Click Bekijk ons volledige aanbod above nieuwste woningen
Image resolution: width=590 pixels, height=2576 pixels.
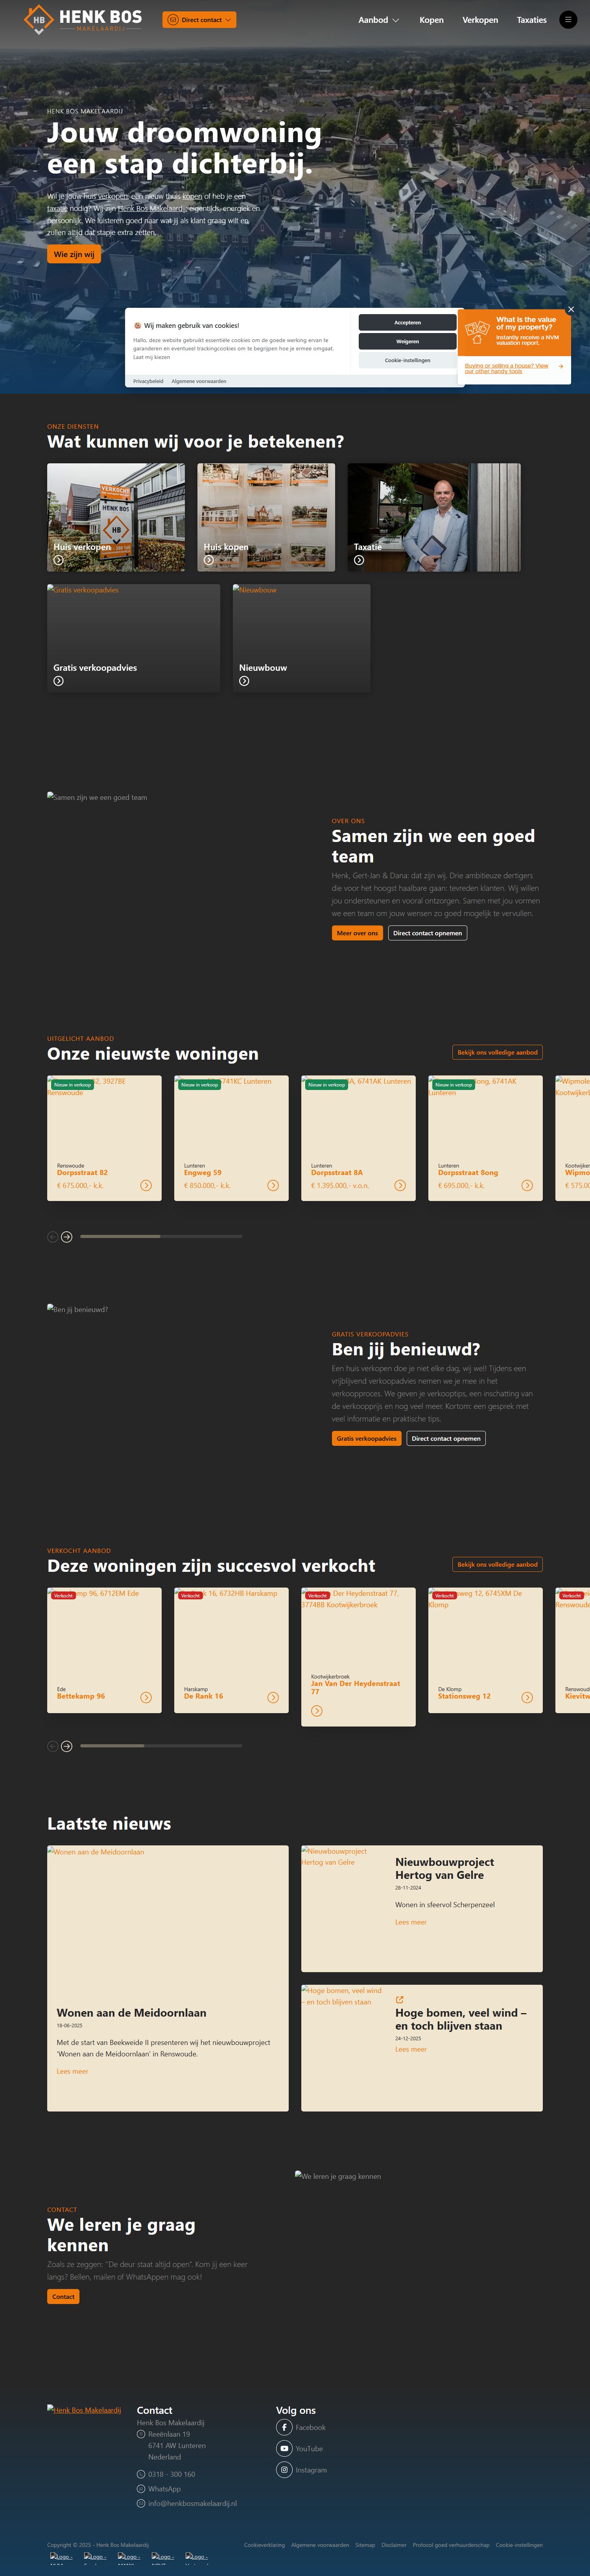click(497, 1052)
